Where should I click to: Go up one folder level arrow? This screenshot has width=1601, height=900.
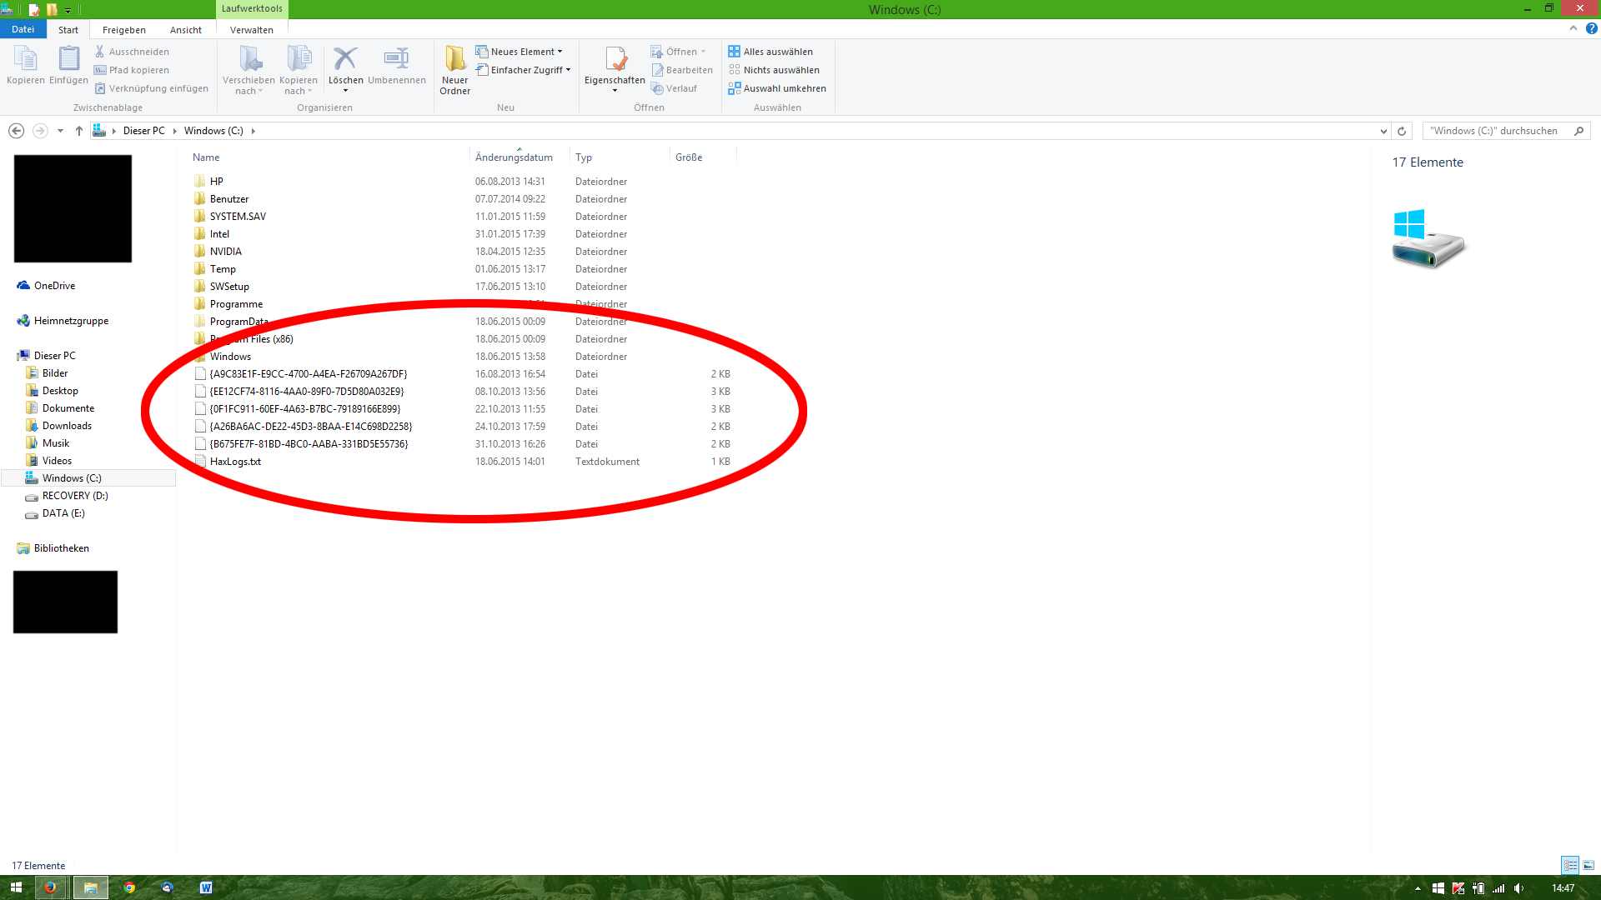click(x=79, y=131)
